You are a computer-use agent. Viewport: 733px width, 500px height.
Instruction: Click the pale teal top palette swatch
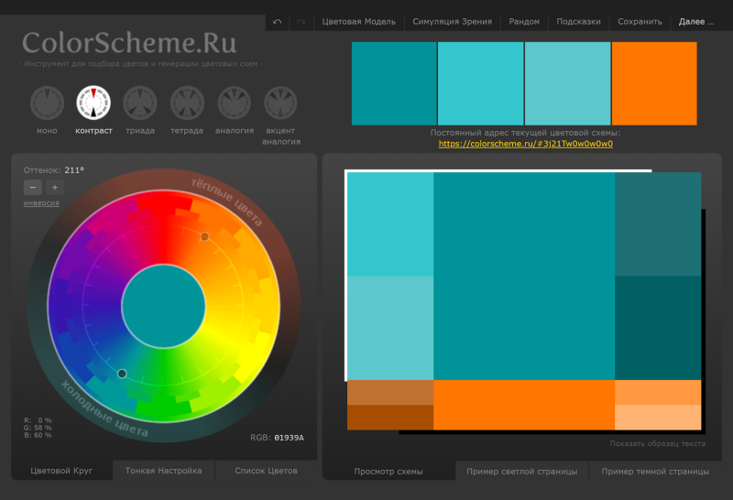tap(567, 83)
